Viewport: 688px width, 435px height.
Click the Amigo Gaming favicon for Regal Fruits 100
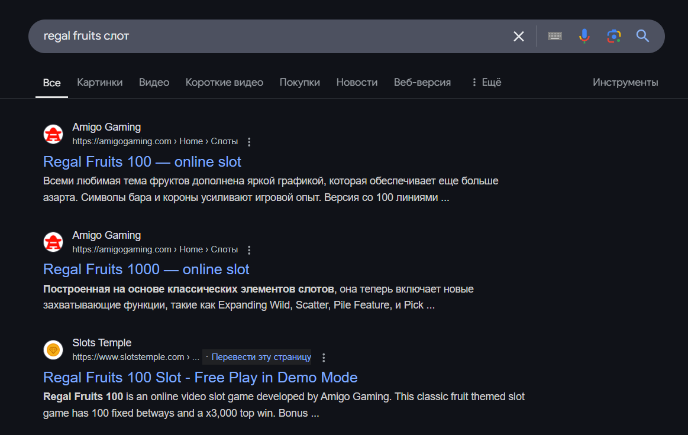pos(53,134)
